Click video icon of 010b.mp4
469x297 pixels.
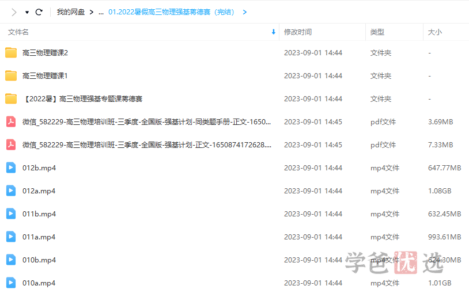click(11, 260)
